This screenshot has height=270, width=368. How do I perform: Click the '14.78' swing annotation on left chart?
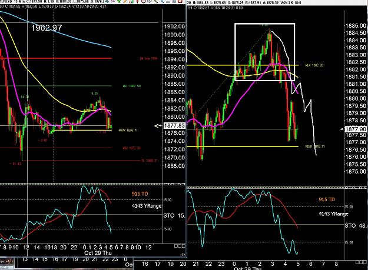[x=25, y=97]
